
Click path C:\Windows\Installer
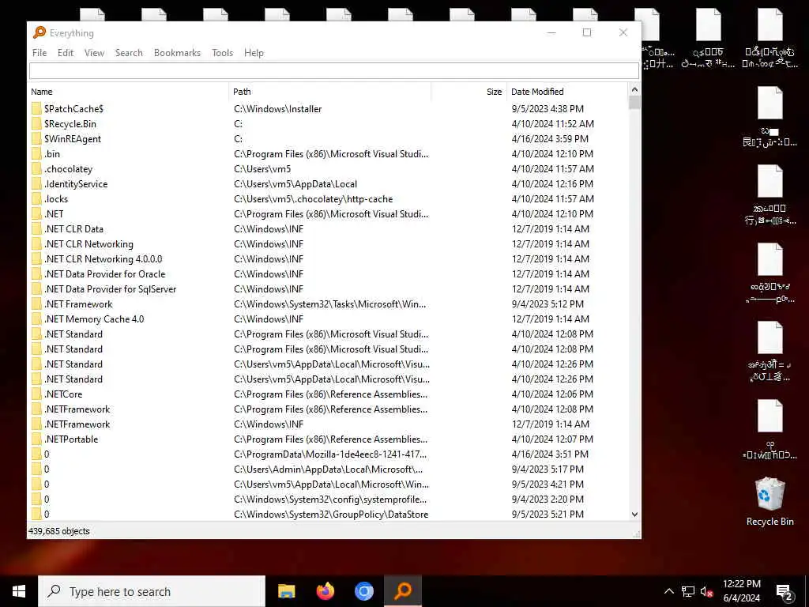point(277,109)
